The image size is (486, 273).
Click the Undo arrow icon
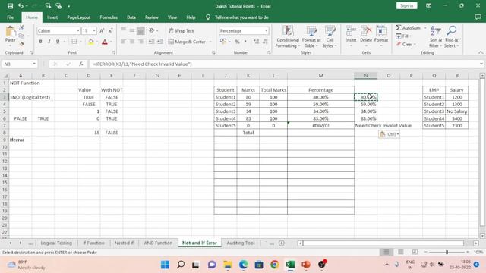click(x=21, y=6)
